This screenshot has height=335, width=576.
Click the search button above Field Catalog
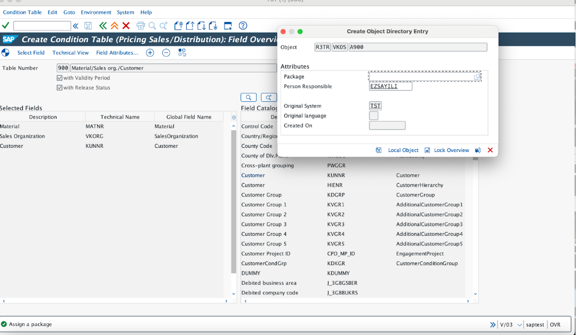[249, 97]
